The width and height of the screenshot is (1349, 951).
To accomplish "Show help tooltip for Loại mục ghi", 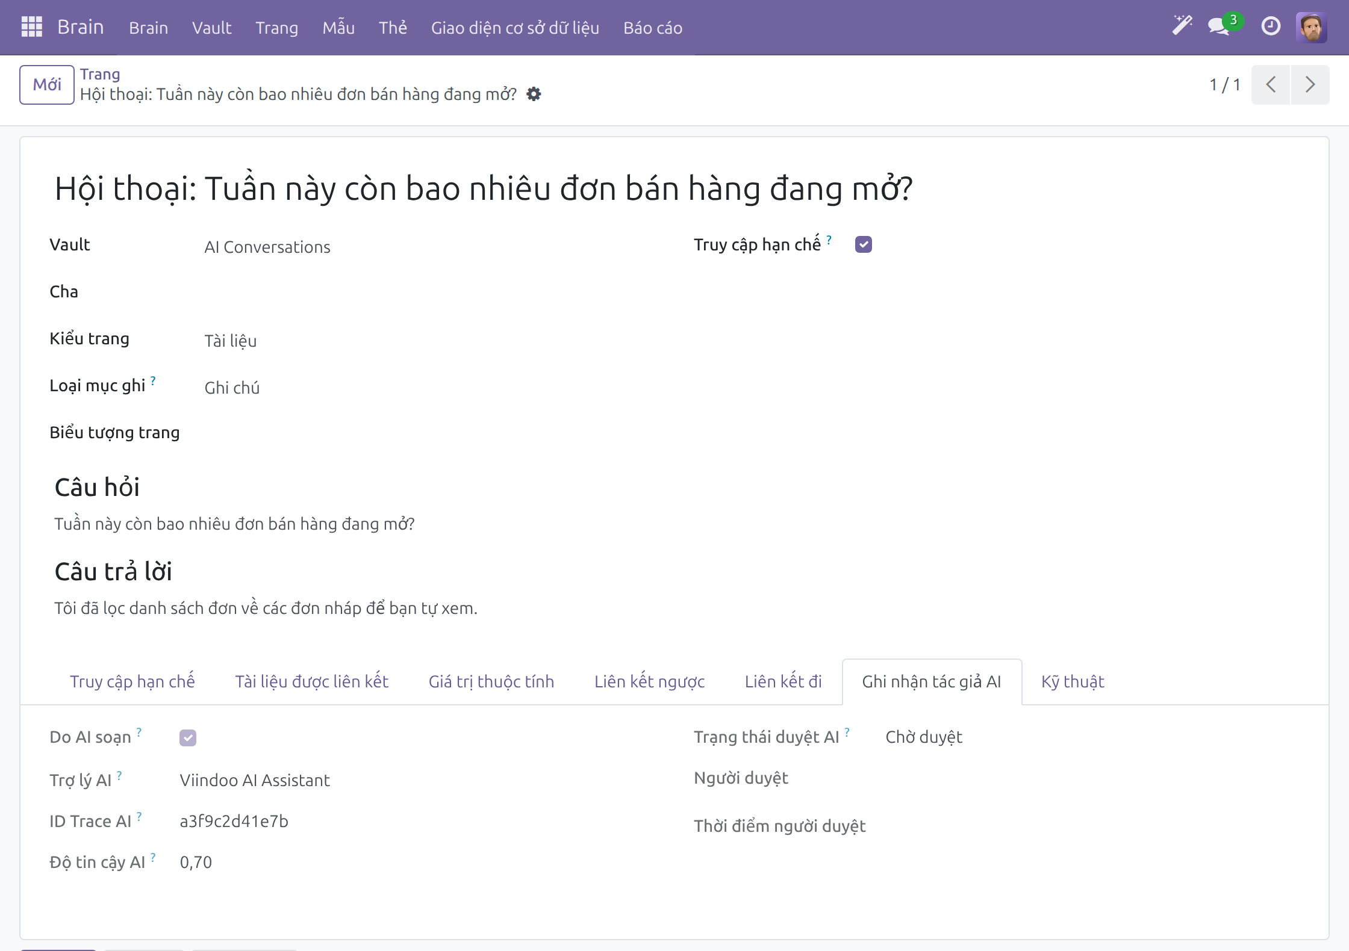I will 153,380.
